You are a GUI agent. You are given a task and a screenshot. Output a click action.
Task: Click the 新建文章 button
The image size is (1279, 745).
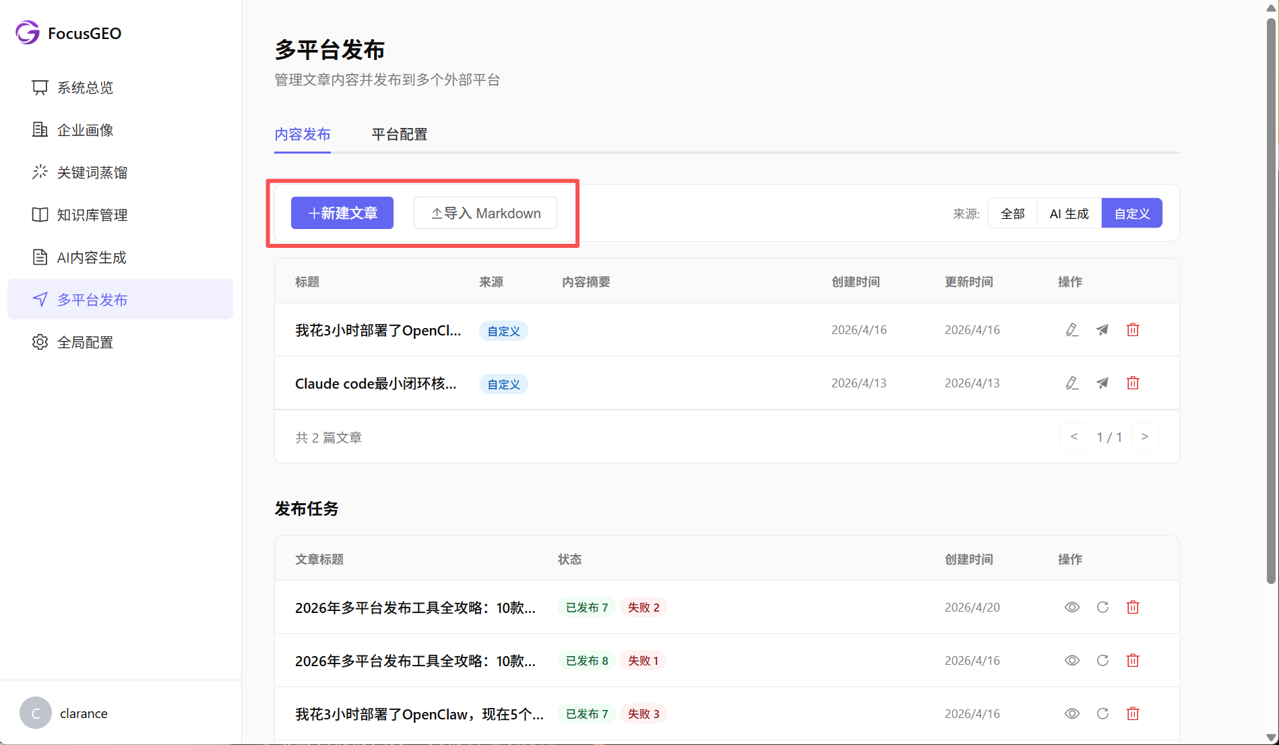(x=342, y=213)
